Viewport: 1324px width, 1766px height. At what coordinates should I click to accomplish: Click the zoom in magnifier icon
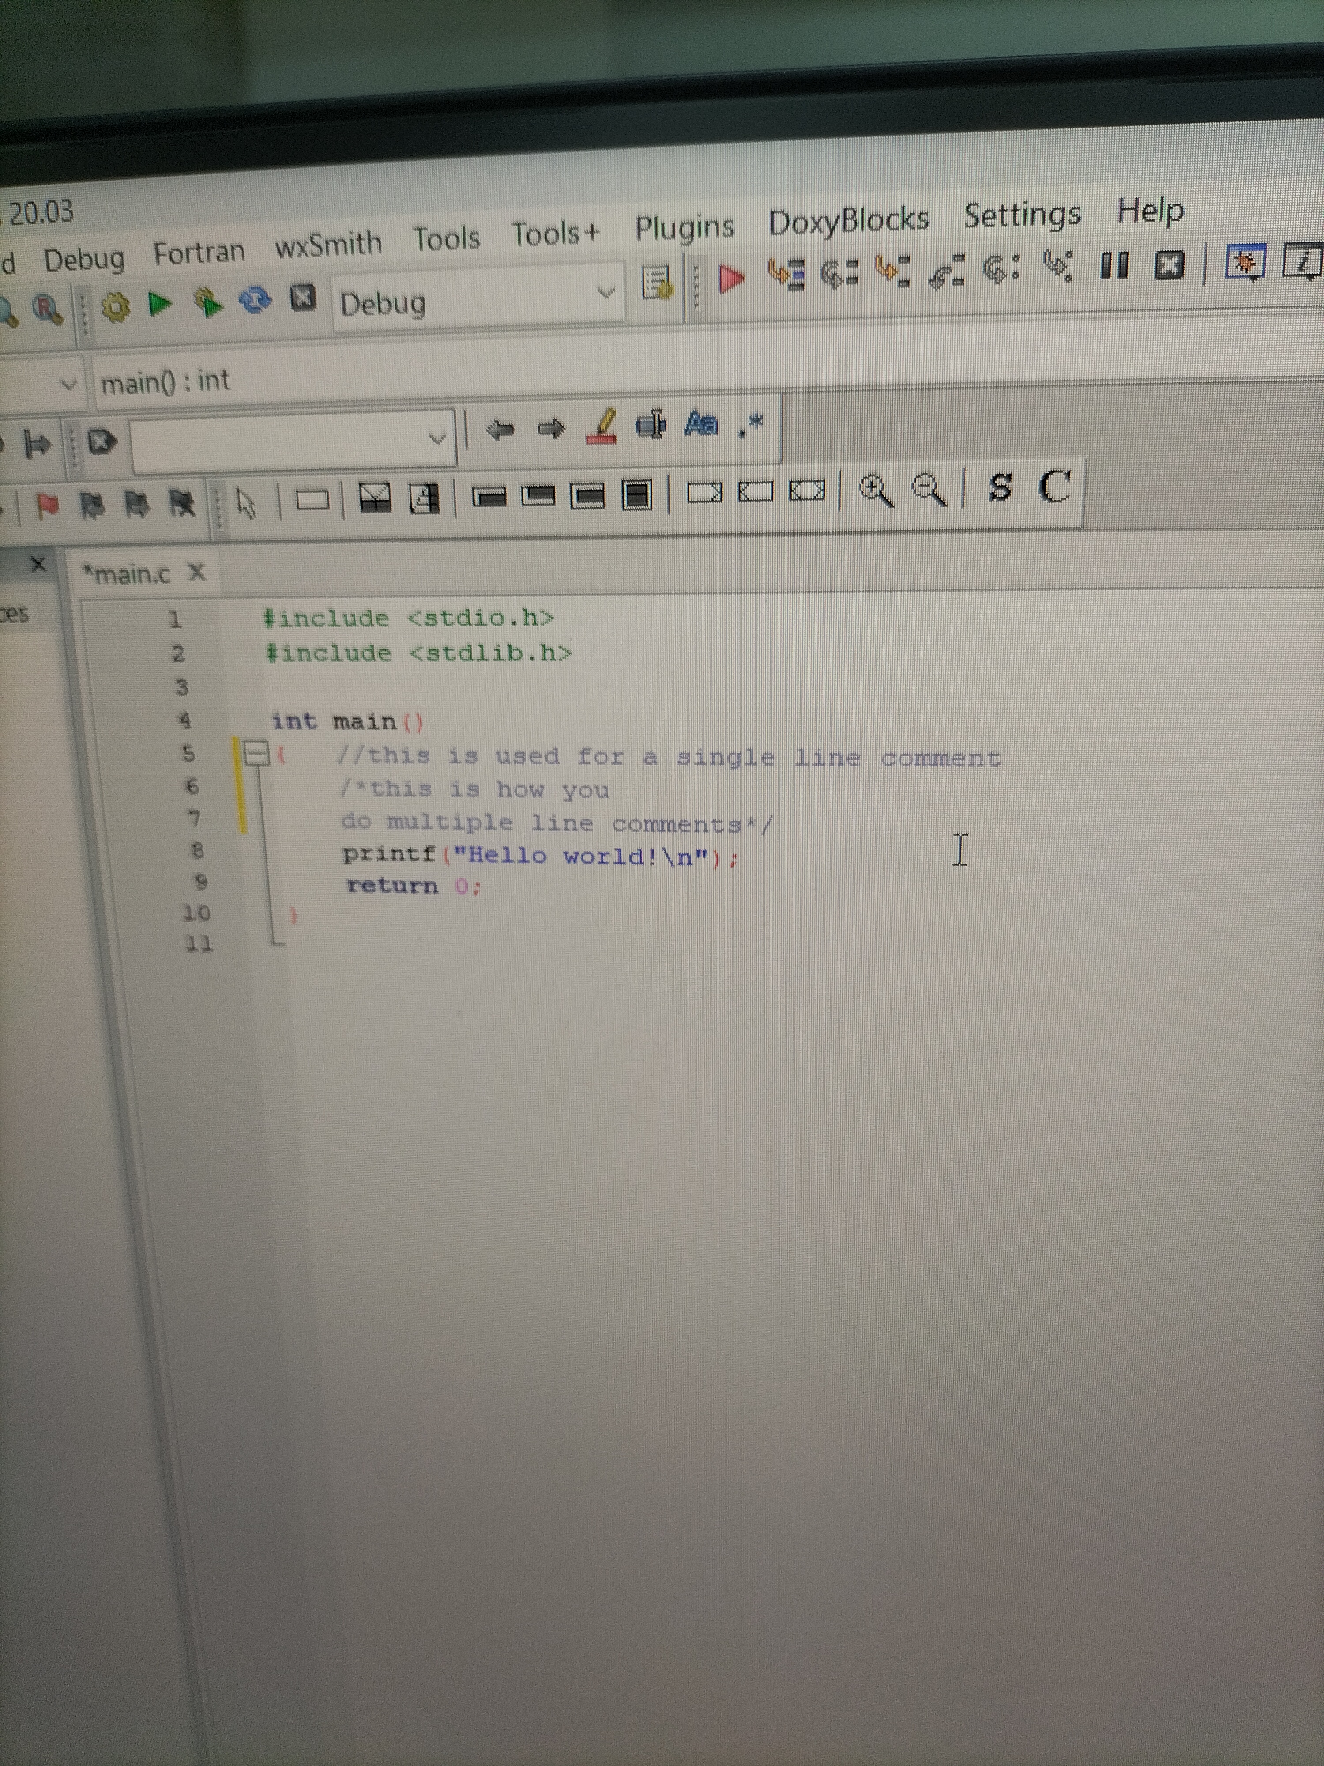coord(876,490)
